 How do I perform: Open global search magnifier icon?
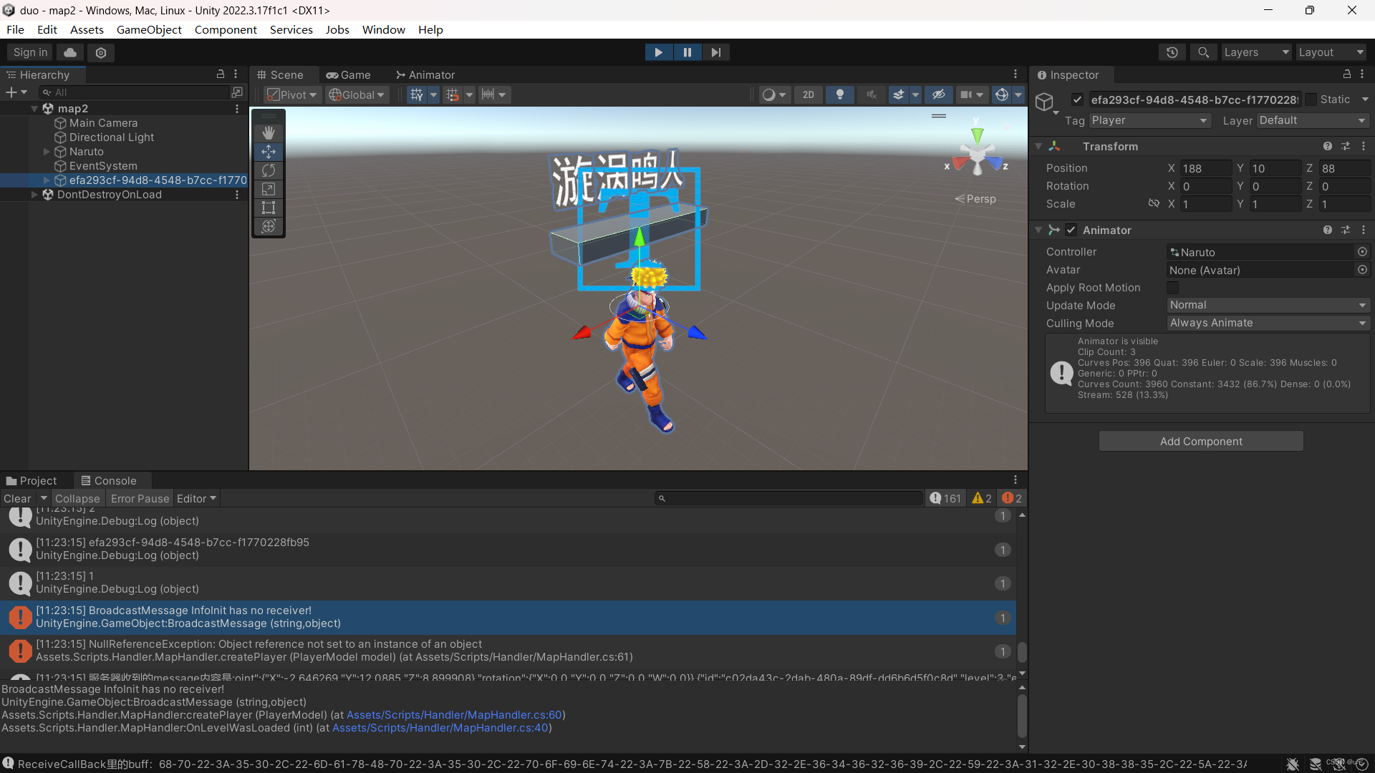click(1203, 52)
